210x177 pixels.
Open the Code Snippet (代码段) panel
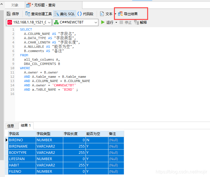tap(86, 14)
